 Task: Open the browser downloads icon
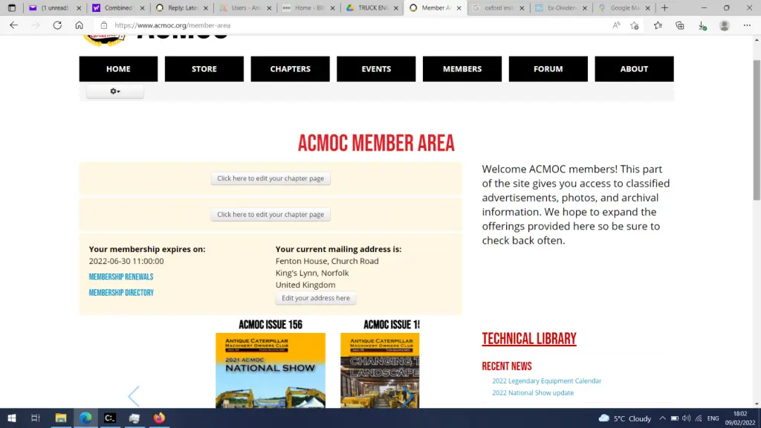coord(702,25)
